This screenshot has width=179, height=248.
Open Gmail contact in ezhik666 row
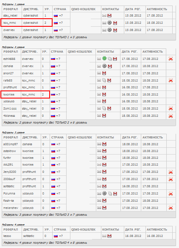[115, 59]
